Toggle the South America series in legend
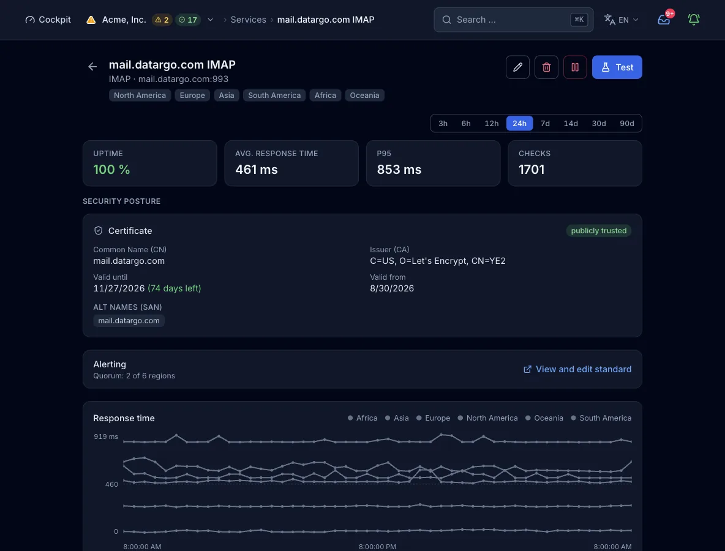 [601, 418]
